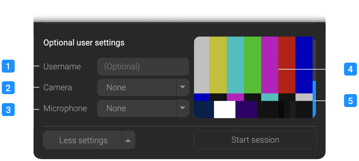
Task: Click the blue callout badge number 1
Action: point(8,66)
